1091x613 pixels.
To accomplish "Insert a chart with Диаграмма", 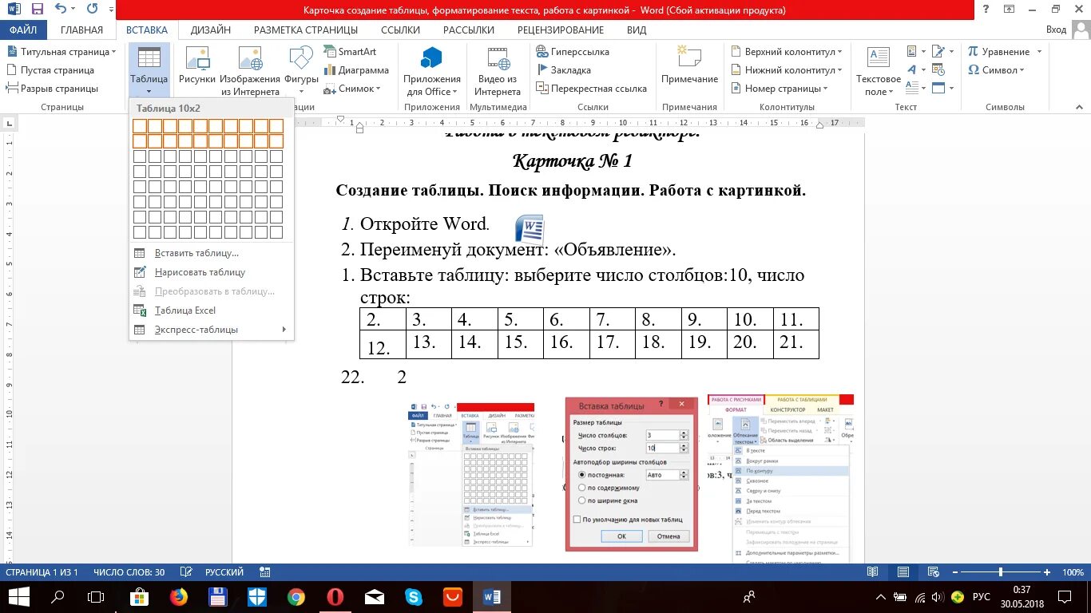I will 356,70.
